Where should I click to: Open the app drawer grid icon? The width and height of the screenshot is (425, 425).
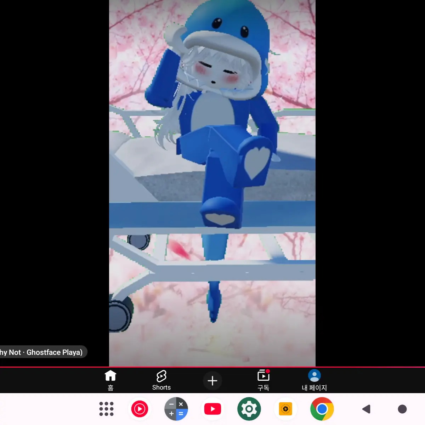click(106, 409)
